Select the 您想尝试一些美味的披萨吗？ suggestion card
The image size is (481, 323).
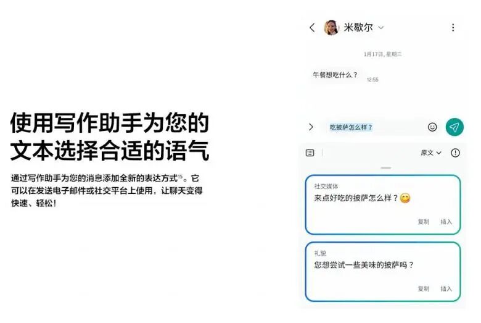point(383,272)
